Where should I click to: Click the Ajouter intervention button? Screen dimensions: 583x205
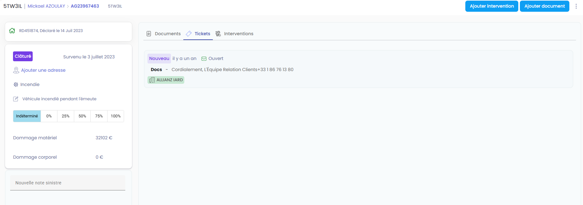(x=492, y=6)
